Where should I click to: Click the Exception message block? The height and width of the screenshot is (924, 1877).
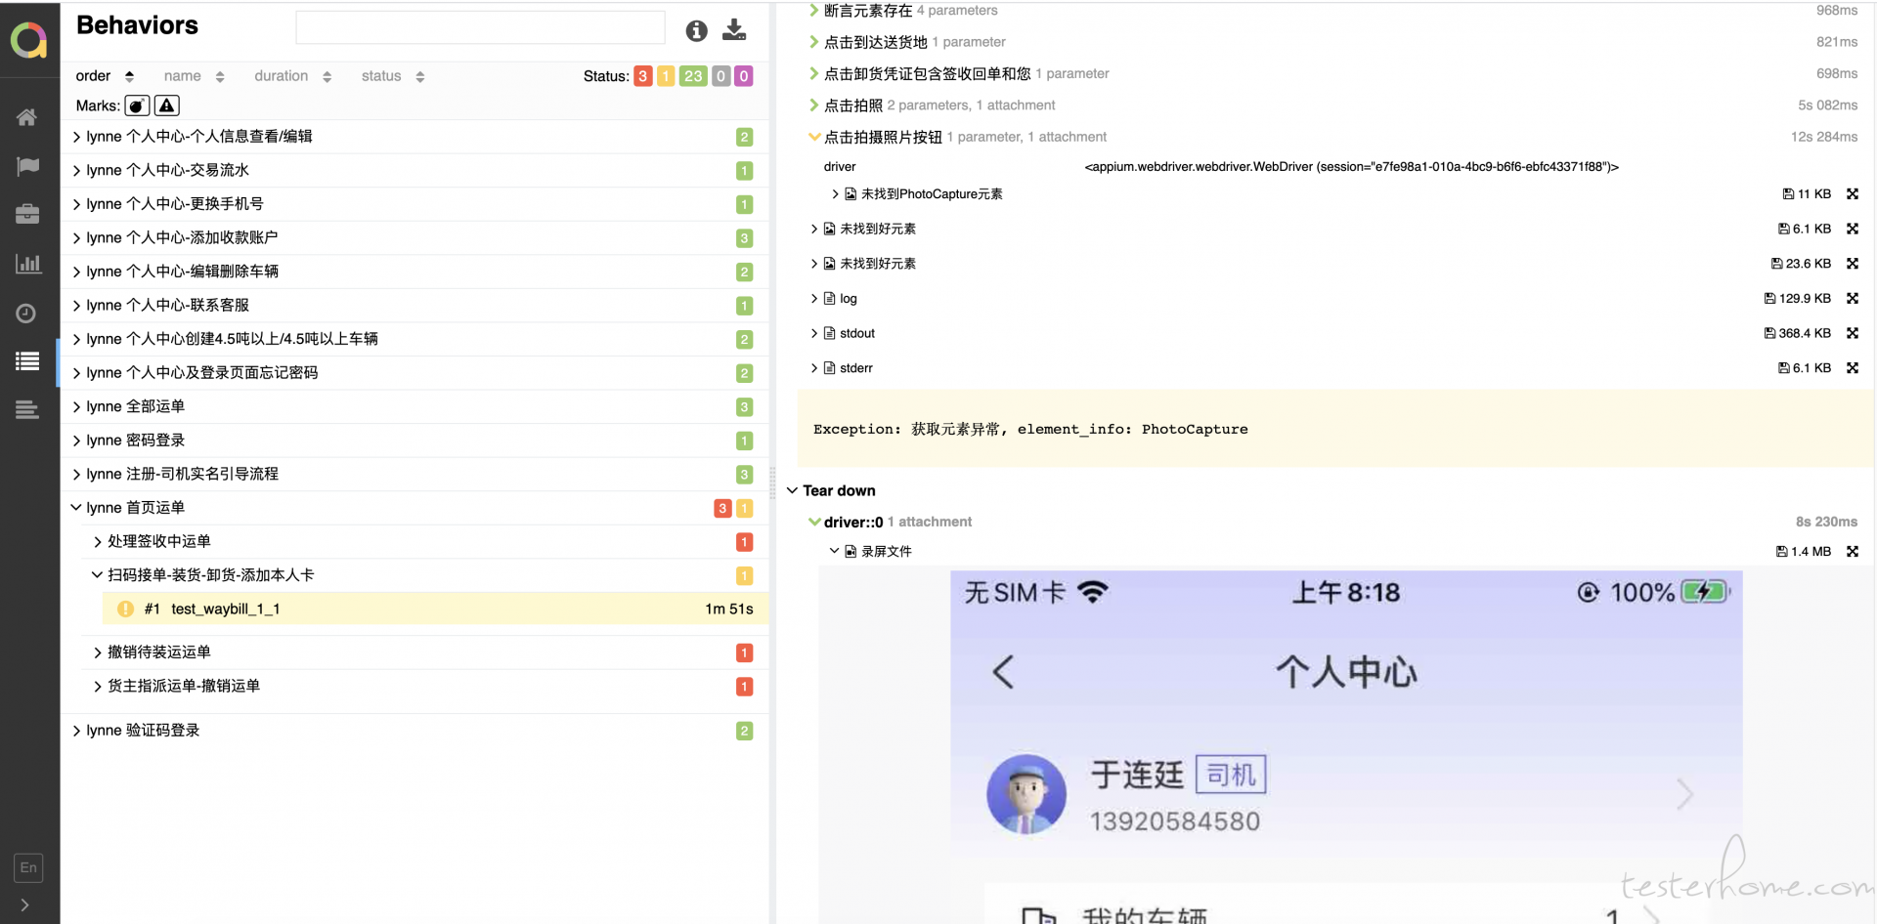[1335, 429]
